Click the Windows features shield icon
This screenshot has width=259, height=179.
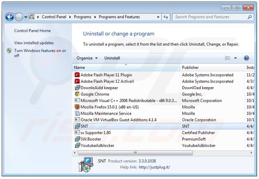9,50
